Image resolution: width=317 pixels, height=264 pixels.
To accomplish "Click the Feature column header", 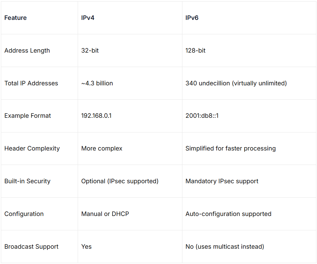I will [16, 18].
